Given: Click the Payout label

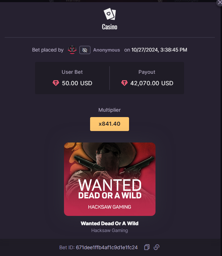Looking at the screenshot, I should [x=147, y=72].
